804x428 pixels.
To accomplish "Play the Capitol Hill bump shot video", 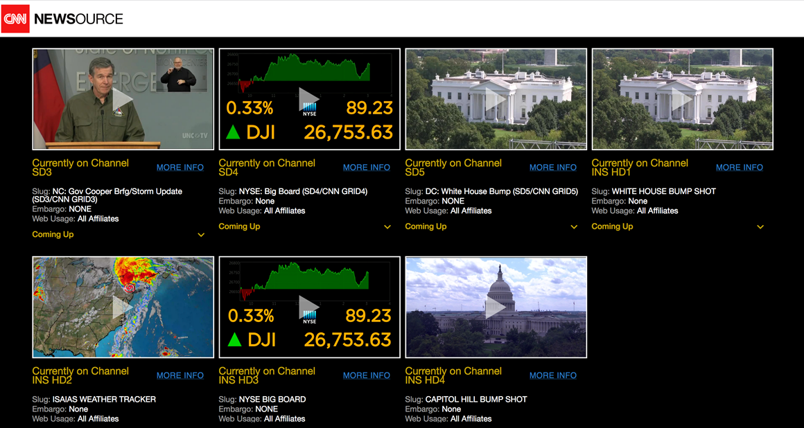I will 496,307.
